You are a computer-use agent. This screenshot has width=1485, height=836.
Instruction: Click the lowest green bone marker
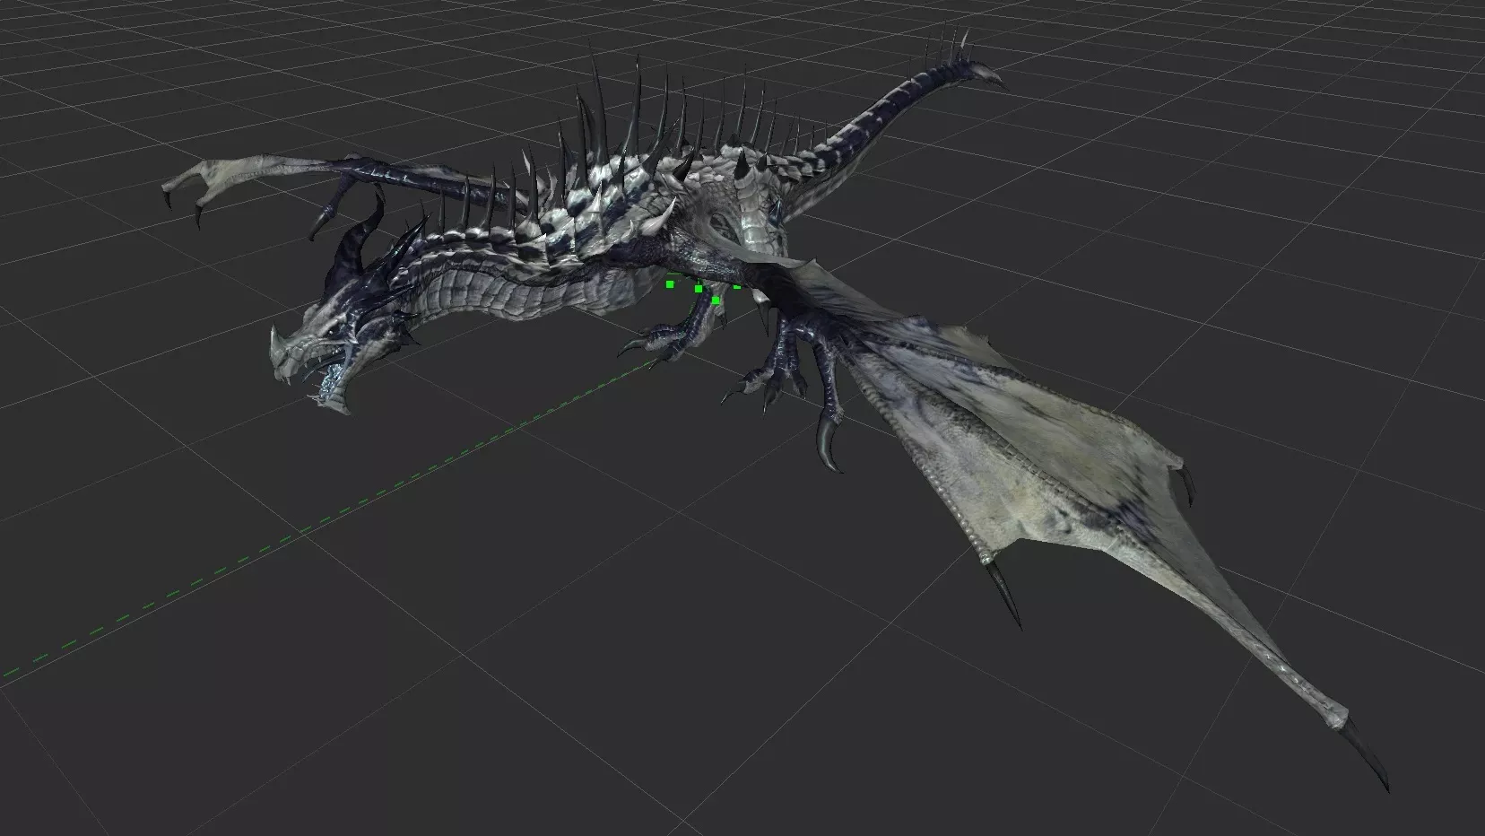tap(716, 300)
